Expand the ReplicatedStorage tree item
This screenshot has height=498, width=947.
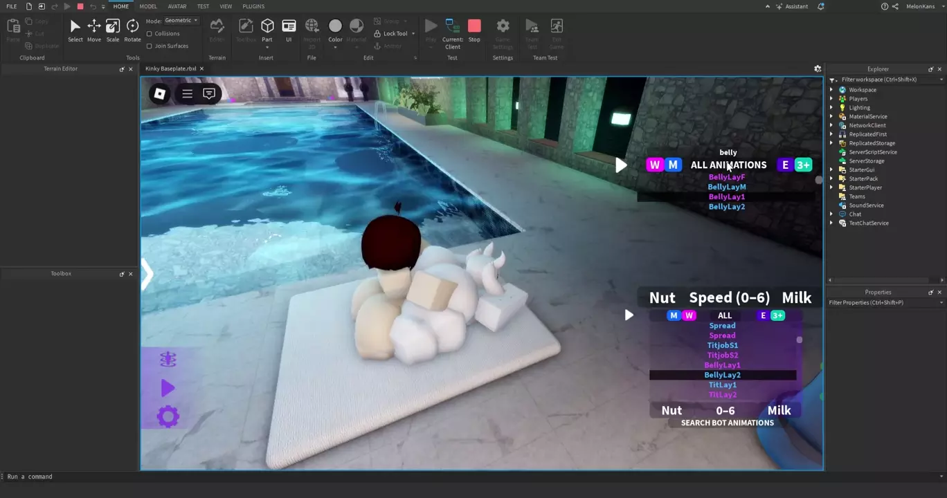coord(831,143)
